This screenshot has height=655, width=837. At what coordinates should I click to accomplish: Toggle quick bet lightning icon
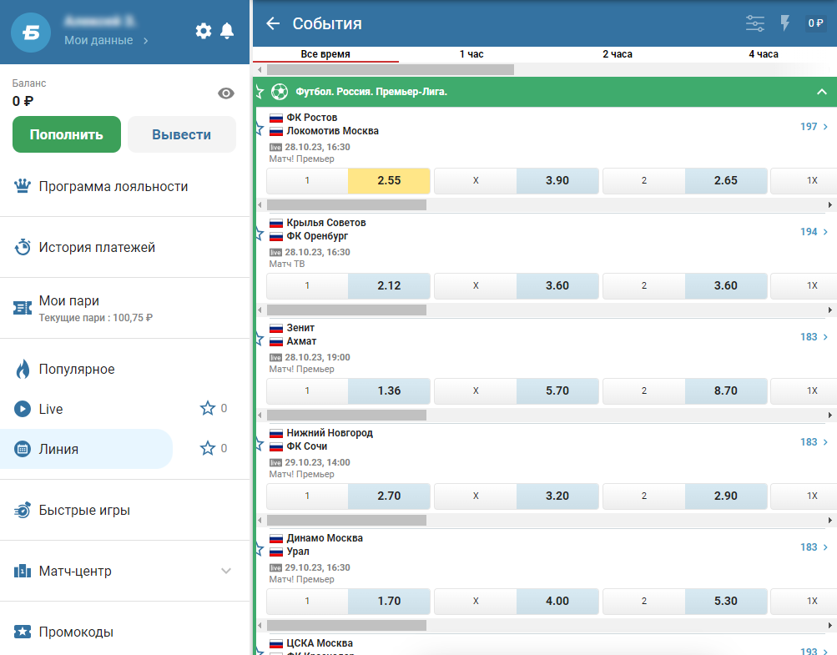click(784, 23)
